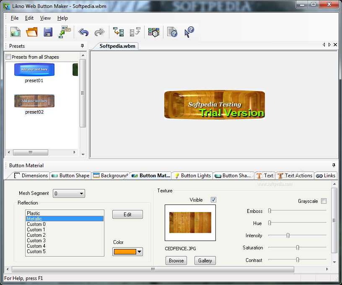342x285 pixels.
Task: Undo the last action
Action: (x=83, y=32)
